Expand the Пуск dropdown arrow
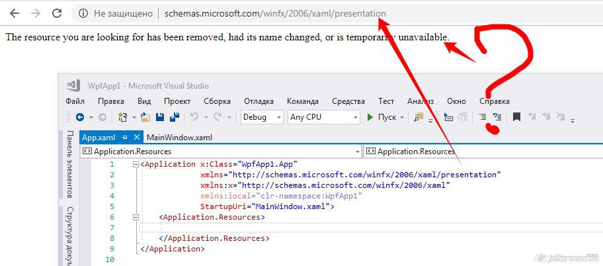The width and height of the screenshot is (603, 266). (402, 117)
